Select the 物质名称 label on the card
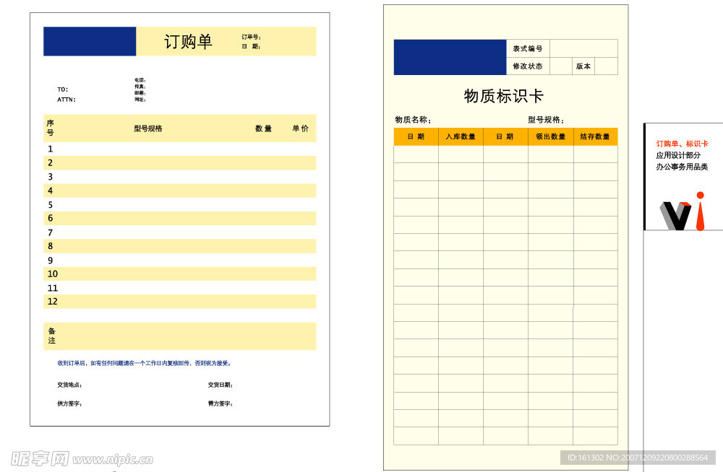This screenshot has width=723, height=472. point(413,120)
